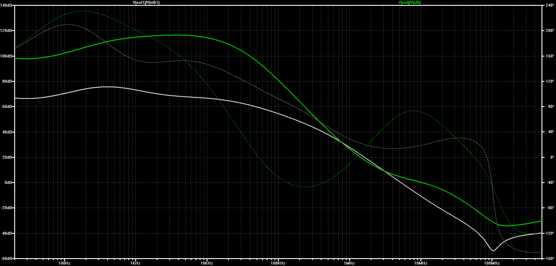This screenshot has width=556, height=266.
Task: Click the 100dB left axis label
Action: point(6,56)
